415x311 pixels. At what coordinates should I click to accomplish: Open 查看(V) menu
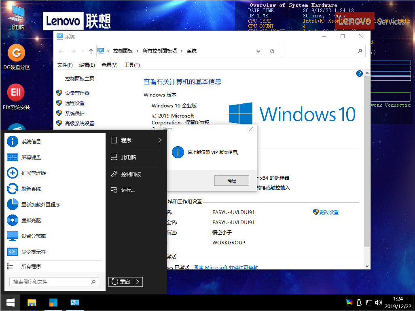click(109, 65)
